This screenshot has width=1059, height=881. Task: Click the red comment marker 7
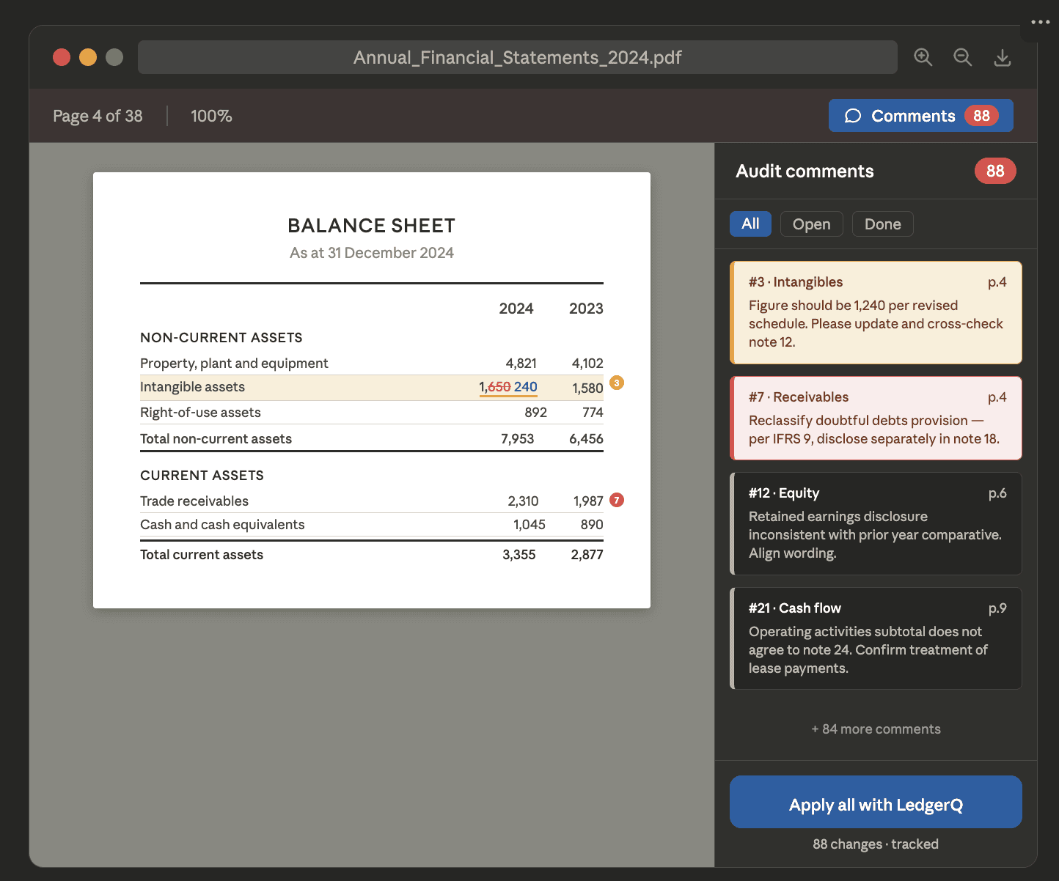click(x=617, y=500)
